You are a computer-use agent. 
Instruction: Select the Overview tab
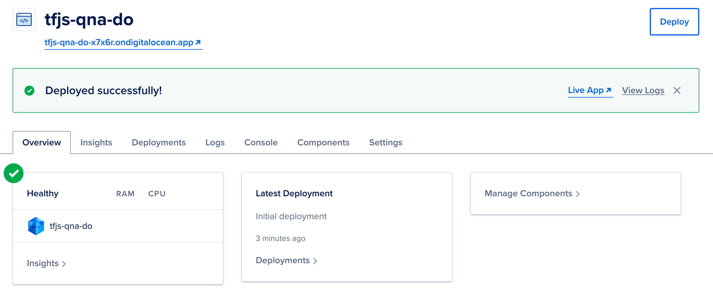click(x=42, y=142)
